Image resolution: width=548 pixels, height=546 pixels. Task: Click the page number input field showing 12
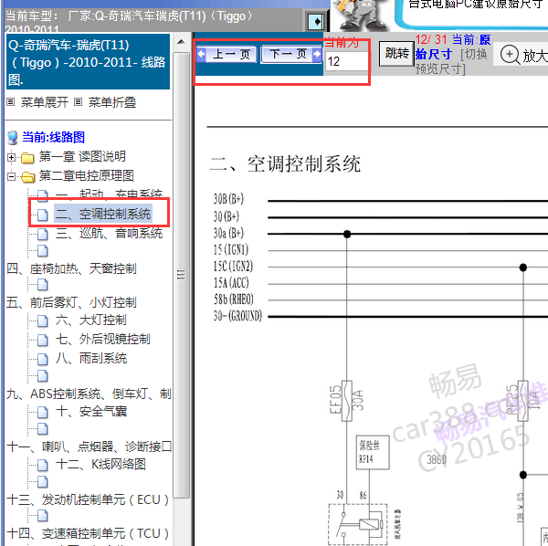[x=346, y=62]
